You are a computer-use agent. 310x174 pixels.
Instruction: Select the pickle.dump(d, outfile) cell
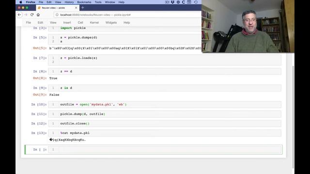pos(165,114)
